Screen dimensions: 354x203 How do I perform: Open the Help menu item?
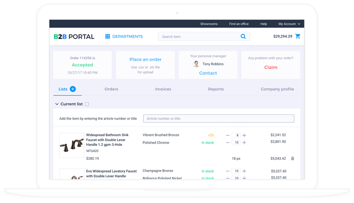[264, 24]
